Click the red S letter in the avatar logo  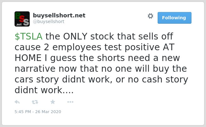(22, 19)
